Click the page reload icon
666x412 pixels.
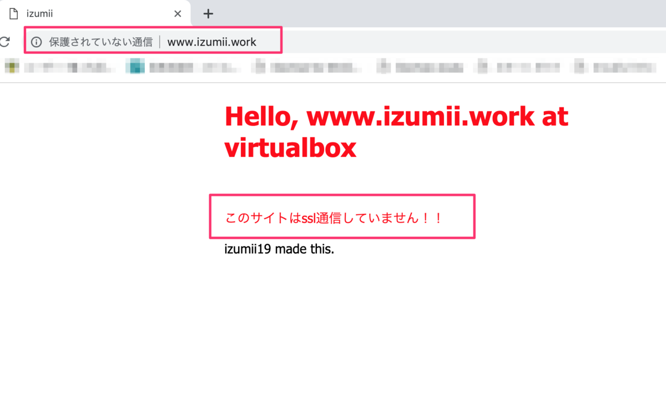point(6,41)
